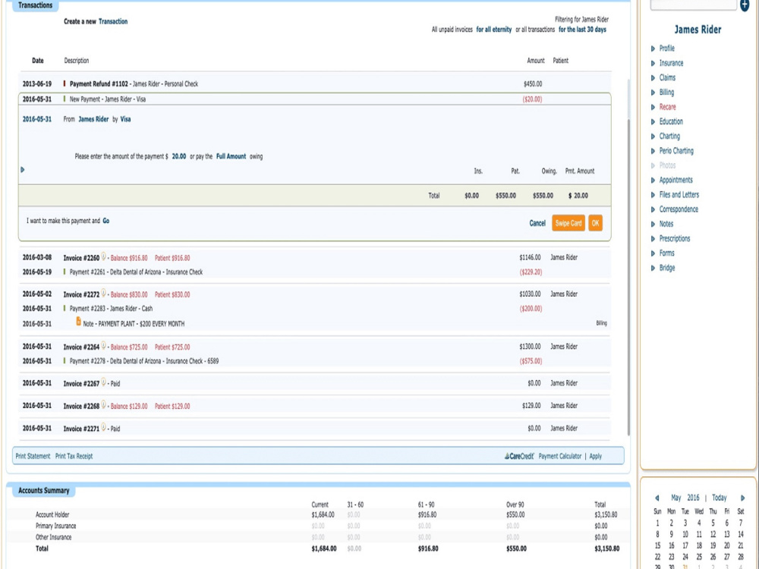Select Payment Refund #1102 row
This screenshot has height=569, width=759.
[x=315, y=83]
